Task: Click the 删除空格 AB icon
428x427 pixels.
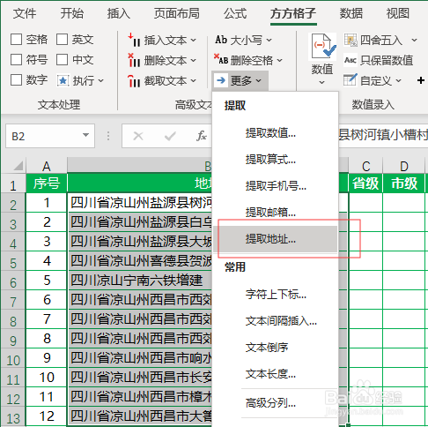Action: coord(221,60)
